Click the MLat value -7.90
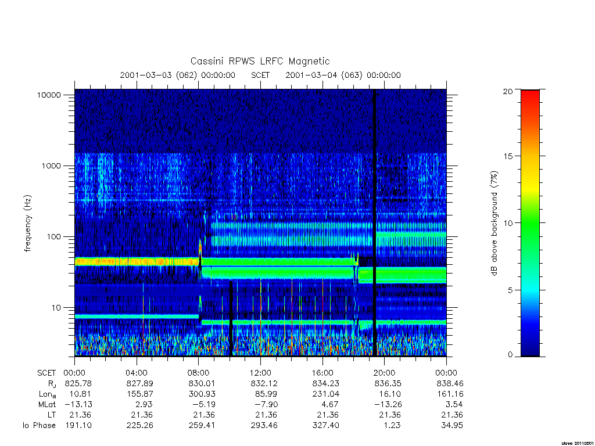 coord(266,404)
